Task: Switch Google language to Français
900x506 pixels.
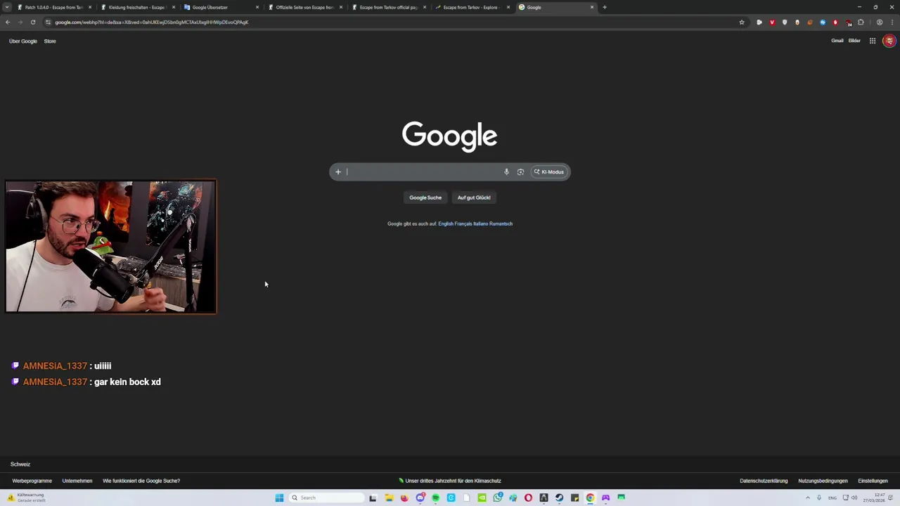Action: point(463,223)
